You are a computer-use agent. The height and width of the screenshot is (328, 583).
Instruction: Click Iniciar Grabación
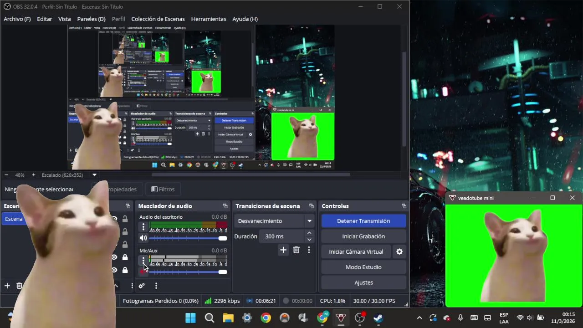(x=363, y=236)
